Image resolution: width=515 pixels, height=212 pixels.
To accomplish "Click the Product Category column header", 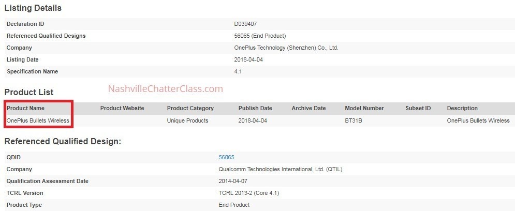I will [x=190, y=108].
